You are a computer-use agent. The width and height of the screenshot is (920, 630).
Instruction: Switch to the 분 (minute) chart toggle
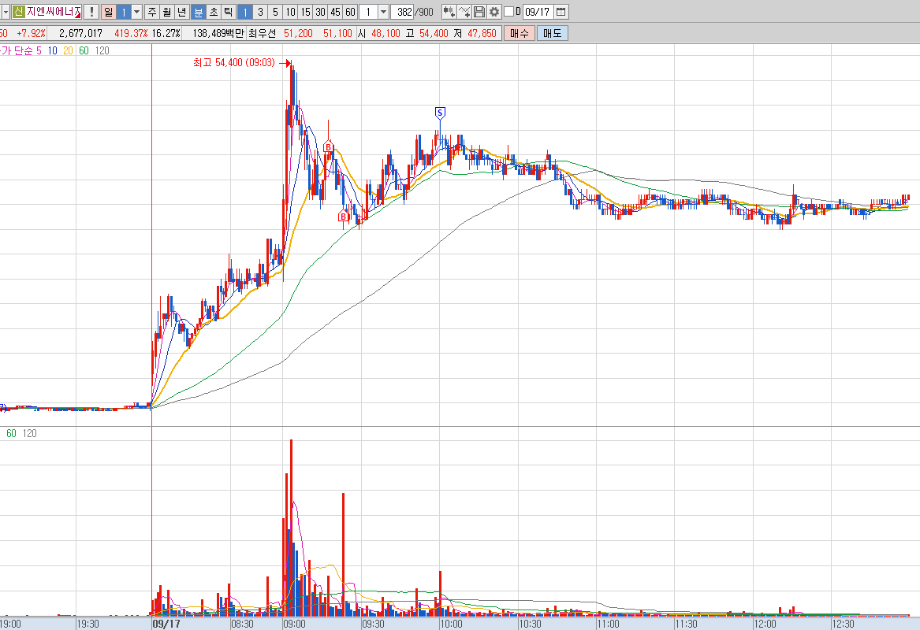tap(199, 12)
